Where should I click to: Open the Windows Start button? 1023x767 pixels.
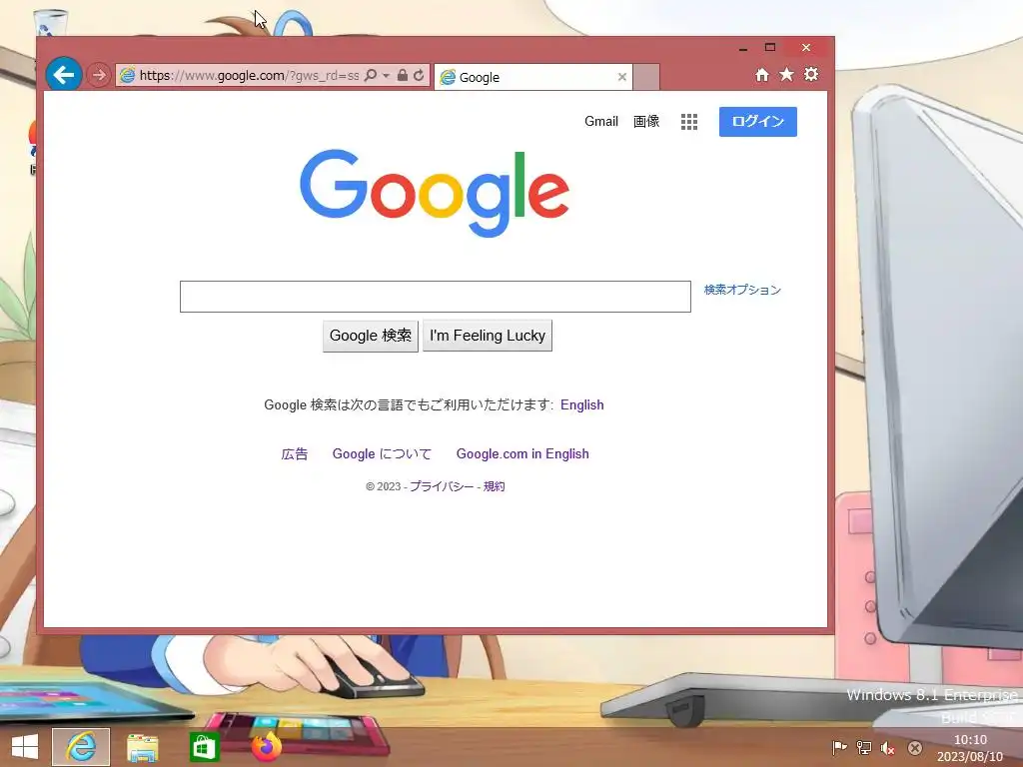tap(25, 747)
